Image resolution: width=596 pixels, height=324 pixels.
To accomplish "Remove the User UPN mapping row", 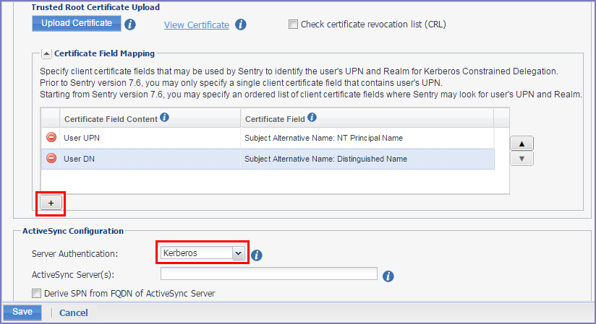I will coord(51,138).
